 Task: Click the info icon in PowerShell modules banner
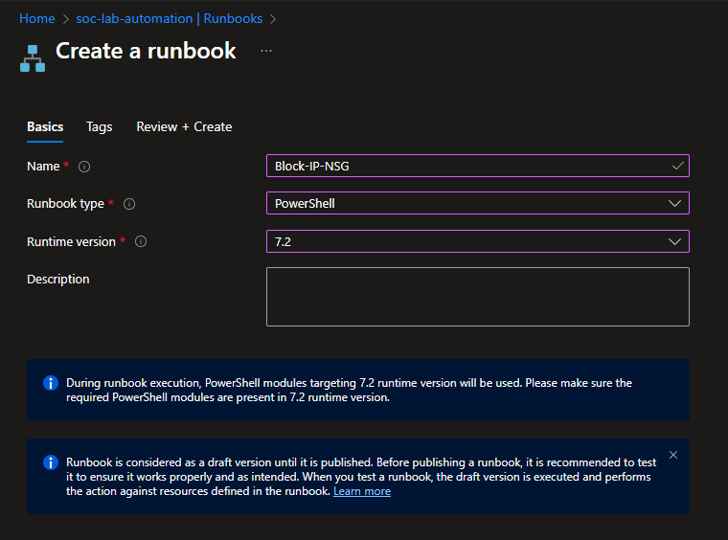(51, 383)
